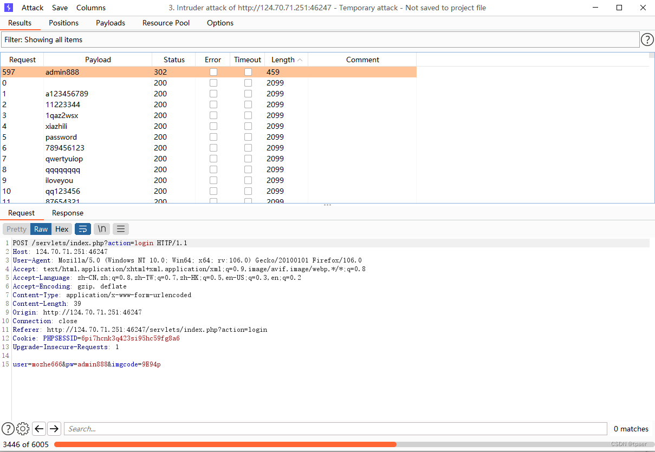Image resolution: width=655 pixels, height=452 pixels.
Task: Select payload row 789456123
Action: point(209,148)
